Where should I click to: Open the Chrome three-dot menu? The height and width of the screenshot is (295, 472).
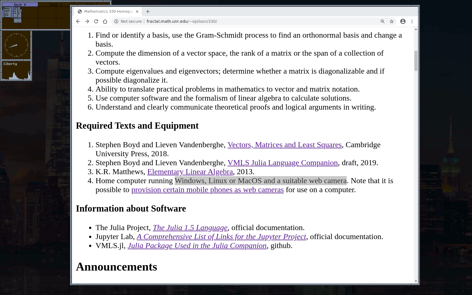[x=412, y=21]
